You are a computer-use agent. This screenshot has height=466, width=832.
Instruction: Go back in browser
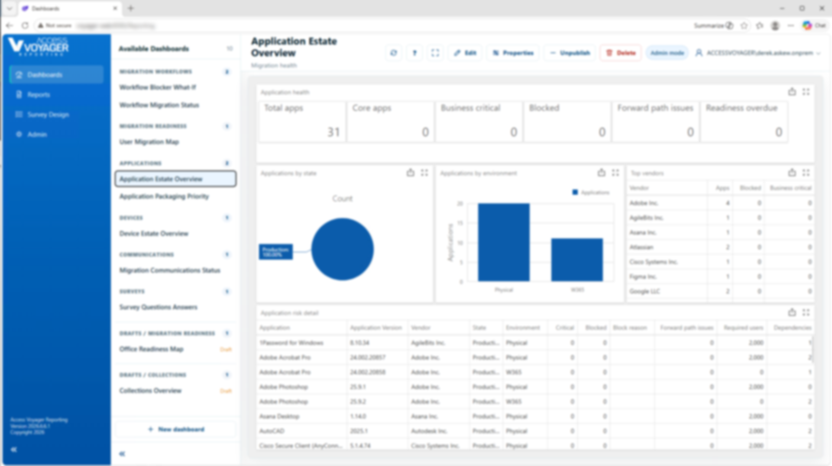click(x=10, y=26)
